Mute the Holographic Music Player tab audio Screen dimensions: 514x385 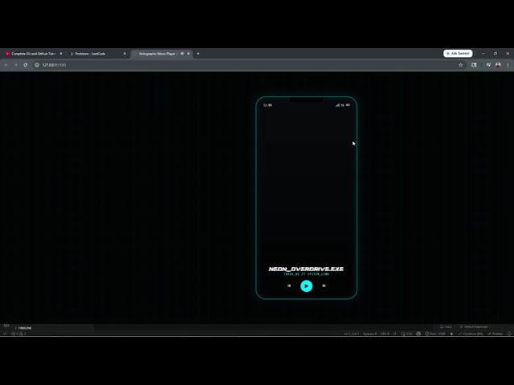(x=182, y=54)
